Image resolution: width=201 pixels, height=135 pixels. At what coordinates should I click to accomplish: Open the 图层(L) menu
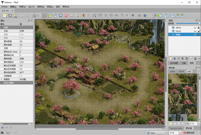pyautogui.click(x=50, y=7)
